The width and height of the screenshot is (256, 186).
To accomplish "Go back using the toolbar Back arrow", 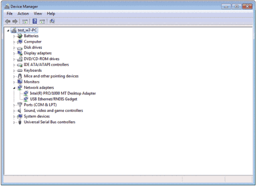I will [8, 21].
